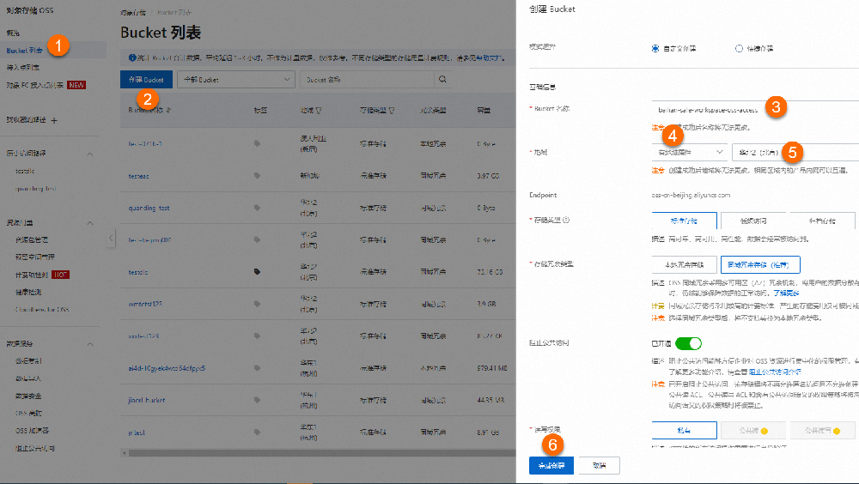Image resolution: width=859 pixels, height=484 pixels.
Task: Click the plus icon next to 我收藏的路径
Action: (53, 120)
